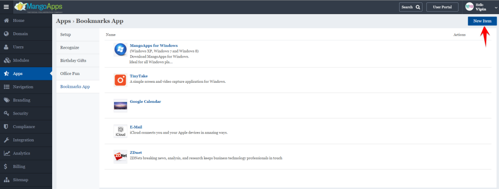Open the Sitemap icon in sidebar
Image resolution: width=499 pixels, height=189 pixels.
coord(6,180)
